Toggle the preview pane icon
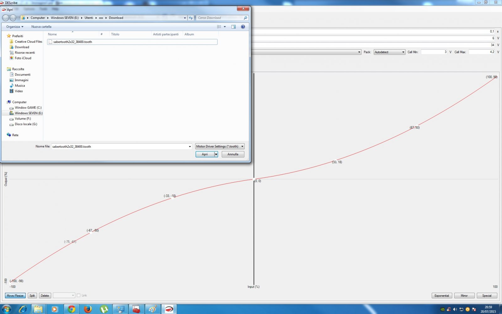Image resolution: width=502 pixels, height=314 pixels. (233, 27)
